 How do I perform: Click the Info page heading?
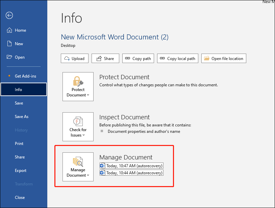click(71, 18)
